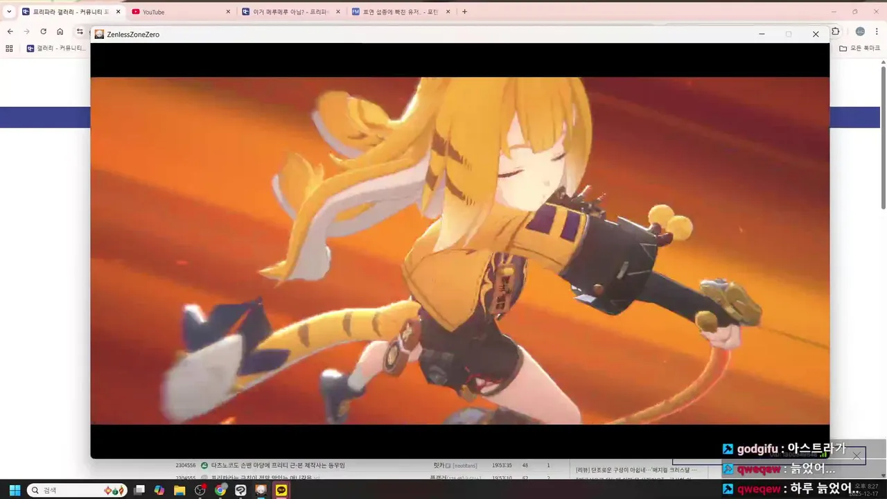Click the taskbar 검색 search box
This screenshot has height=499, width=887.
click(x=77, y=490)
